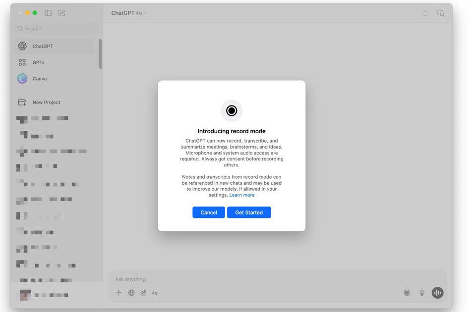
Task: Click the Ask anything message field
Action: pyautogui.click(x=278, y=279)
